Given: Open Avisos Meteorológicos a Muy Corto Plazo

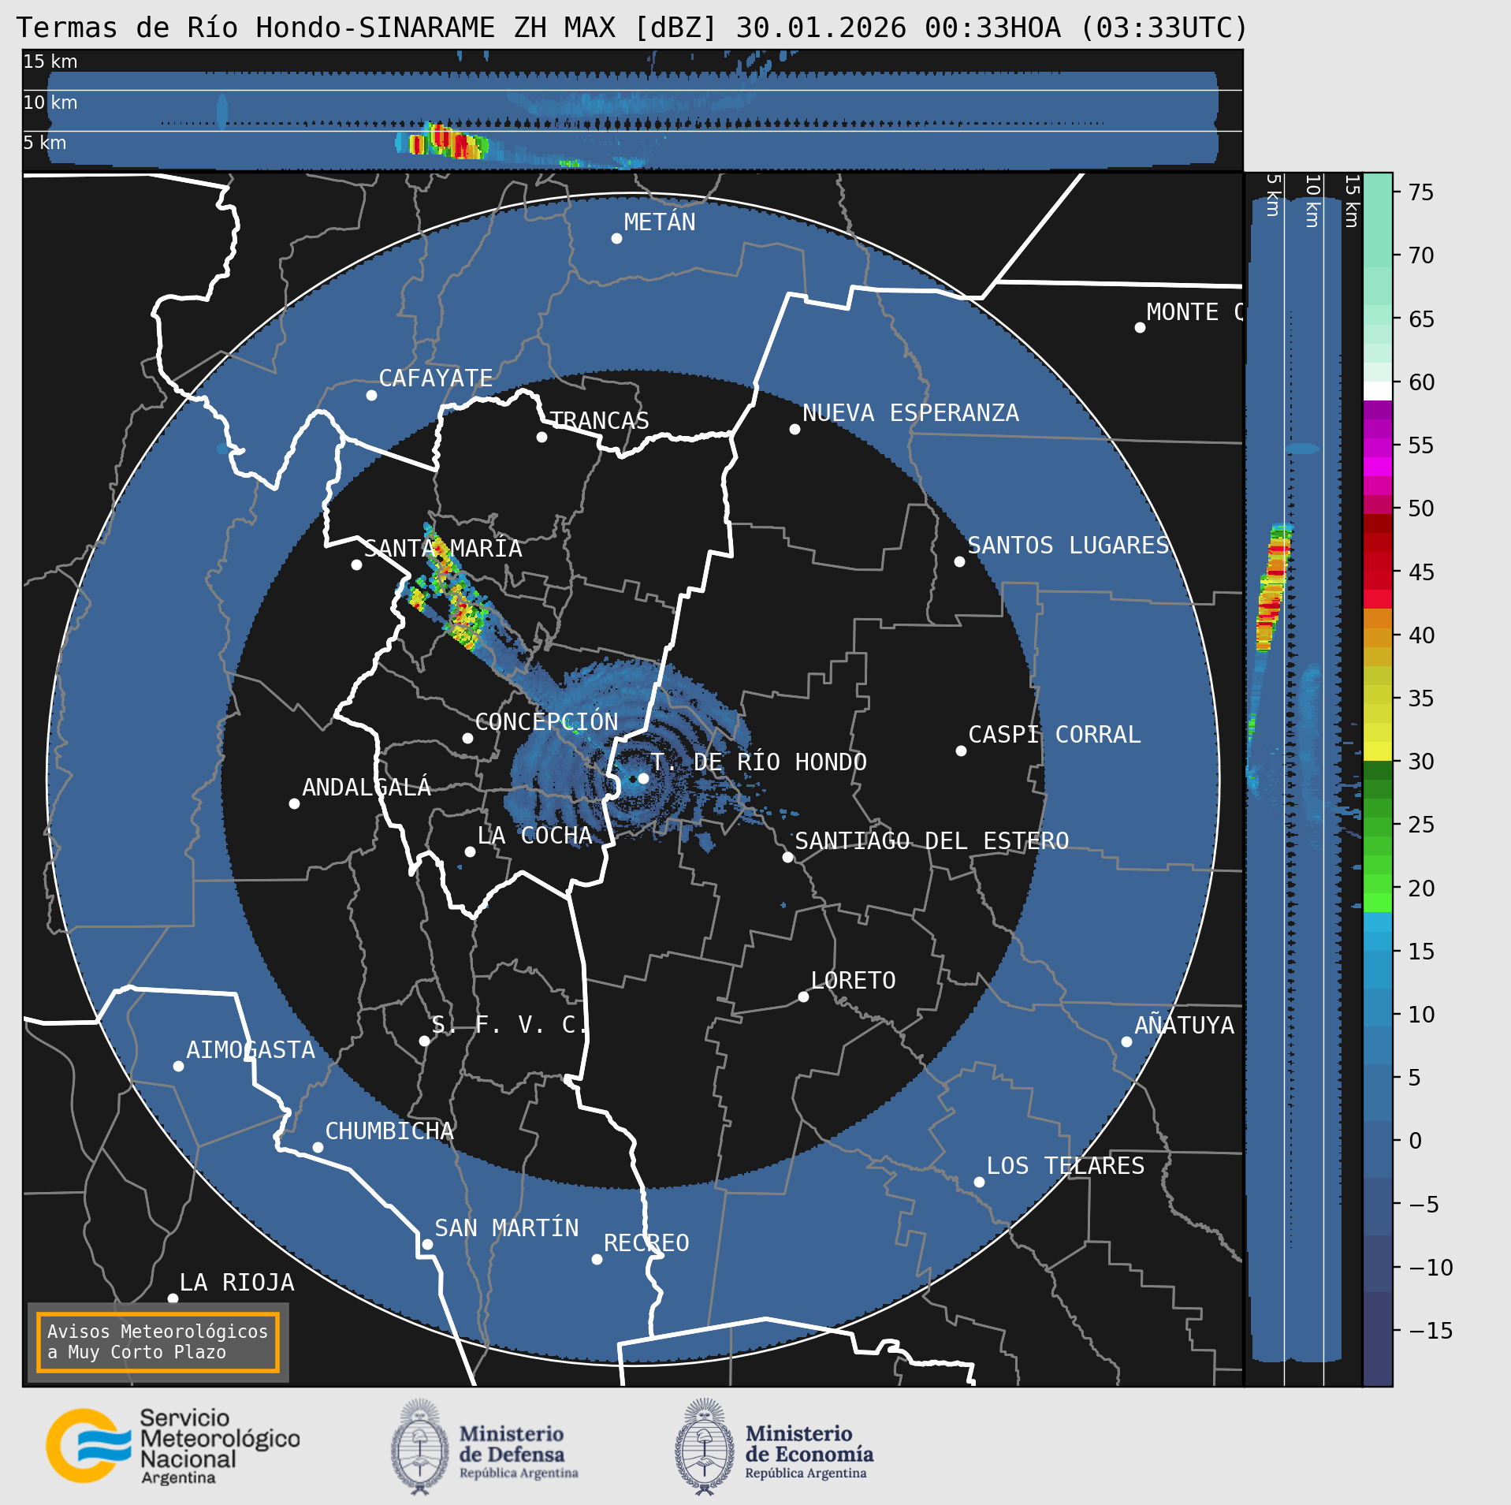Looking at the screenshot, I should [158, 1342].
